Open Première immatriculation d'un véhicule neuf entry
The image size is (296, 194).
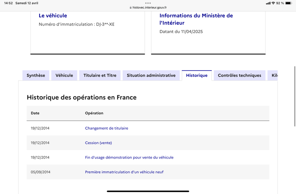click(x=124, y=172)
